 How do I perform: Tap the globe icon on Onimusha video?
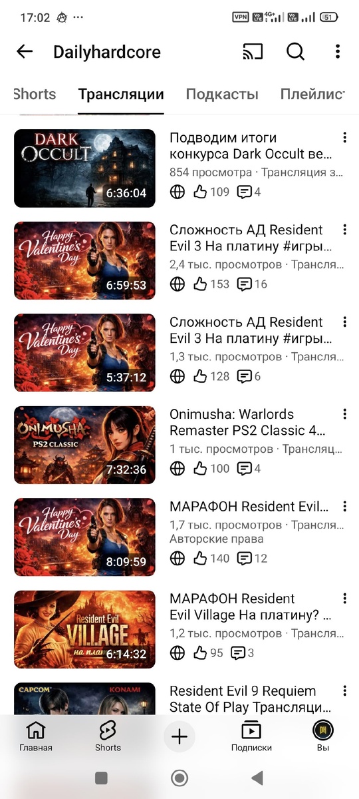tap(178, 469)
